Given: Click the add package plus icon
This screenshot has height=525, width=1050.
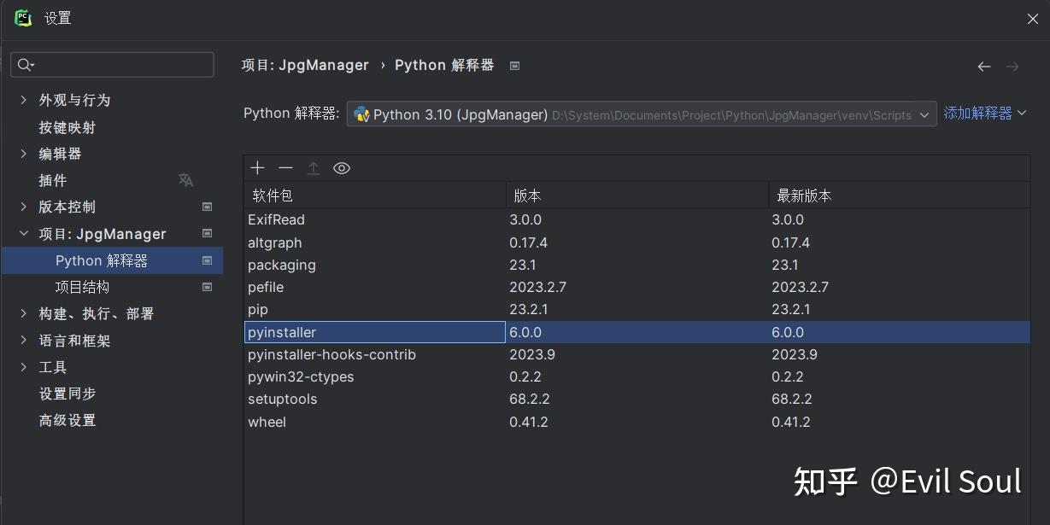Looking at the screenshot, I should coord(258,168).
